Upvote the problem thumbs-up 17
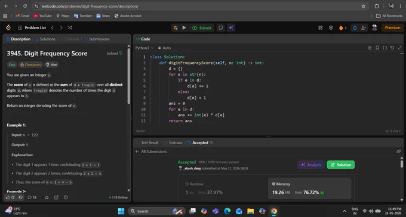This screenshot has width=406, height=217. coord(10,197)
